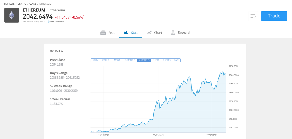The image size is (292, 139).
Task: Click the ETHEREUM breadcrumb entry
Action: point(45,4)
